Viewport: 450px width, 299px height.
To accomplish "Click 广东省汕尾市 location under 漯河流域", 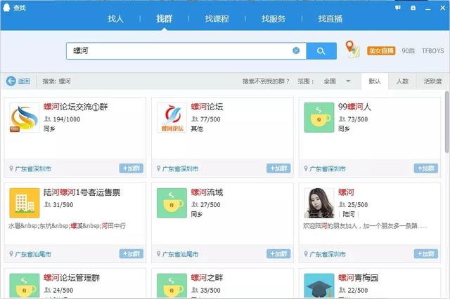I will pos(180,254).
